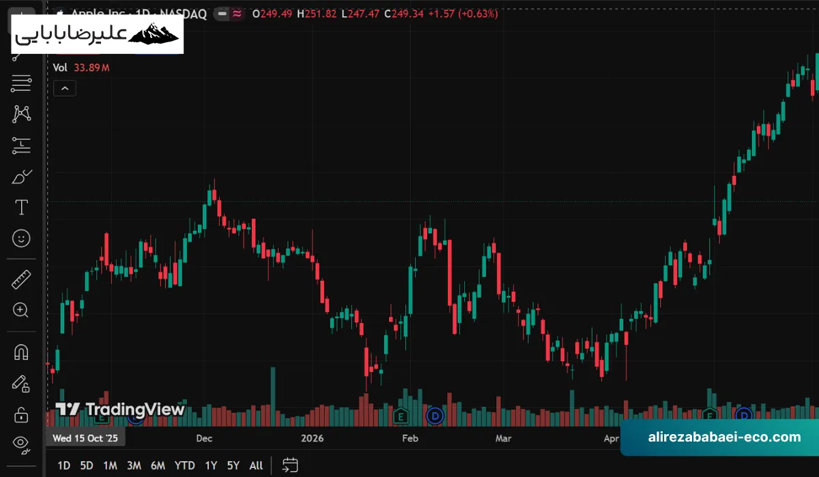The height and width of the screenshot is (477, 819).
Task: Open the emoji icons tool
Action: click(x=21, y=238)
